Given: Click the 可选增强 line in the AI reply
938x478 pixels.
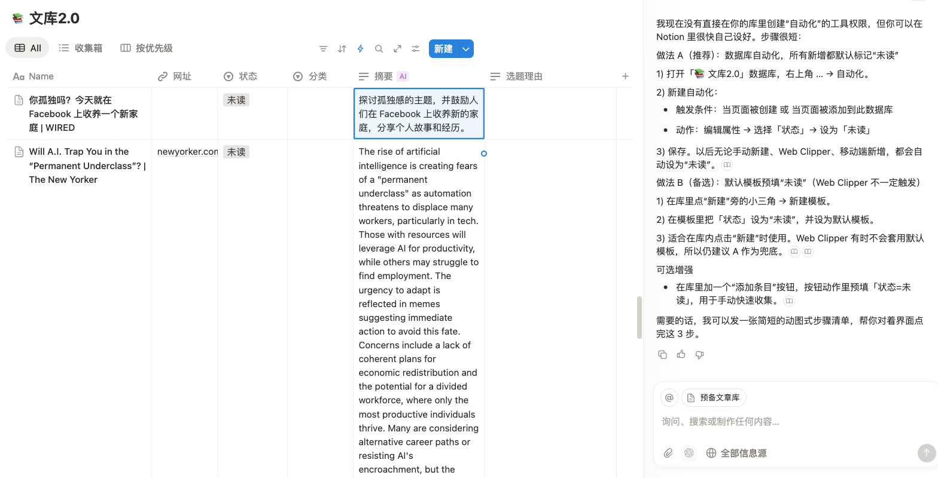Looking at the screenshot, I should (675, 269).
